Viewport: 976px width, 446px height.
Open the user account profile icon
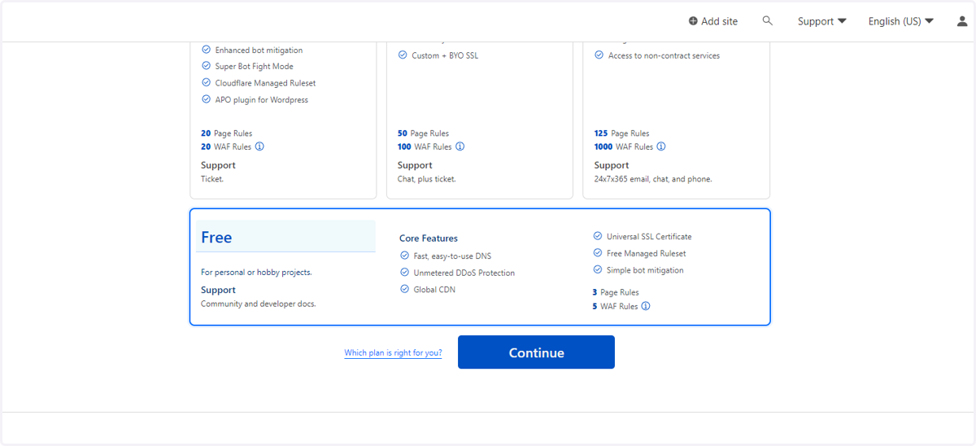962,21
